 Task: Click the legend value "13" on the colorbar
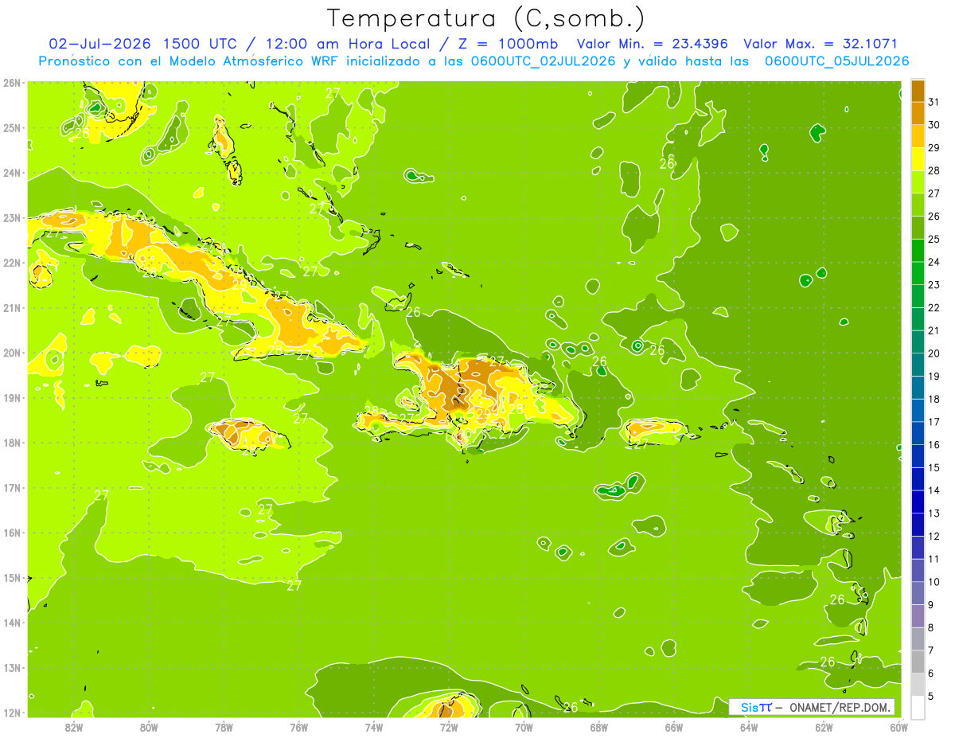pos(934,513)
